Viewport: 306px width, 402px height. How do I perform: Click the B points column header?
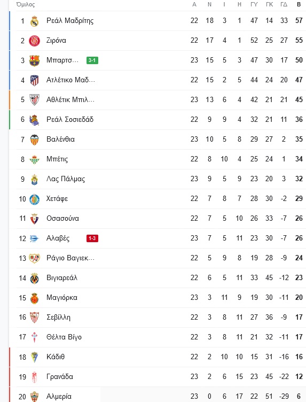(x=299, y=4)
